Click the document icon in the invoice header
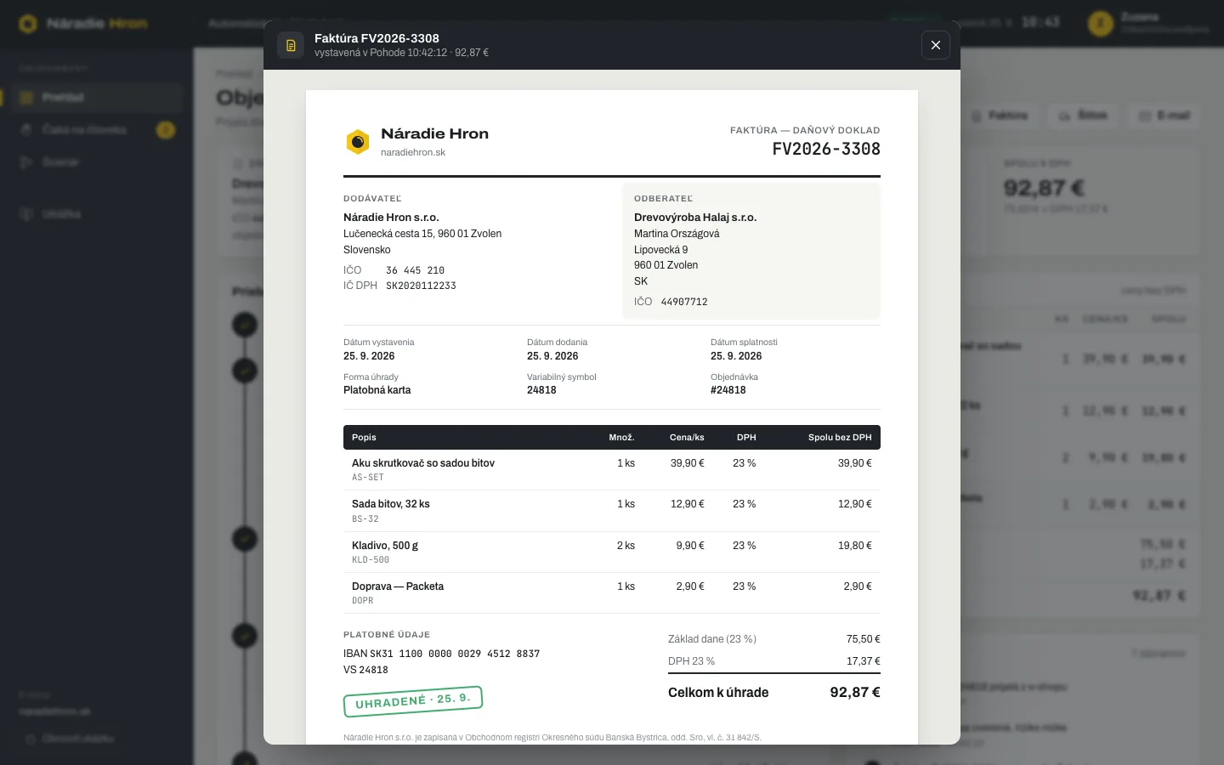 [291, 45]
